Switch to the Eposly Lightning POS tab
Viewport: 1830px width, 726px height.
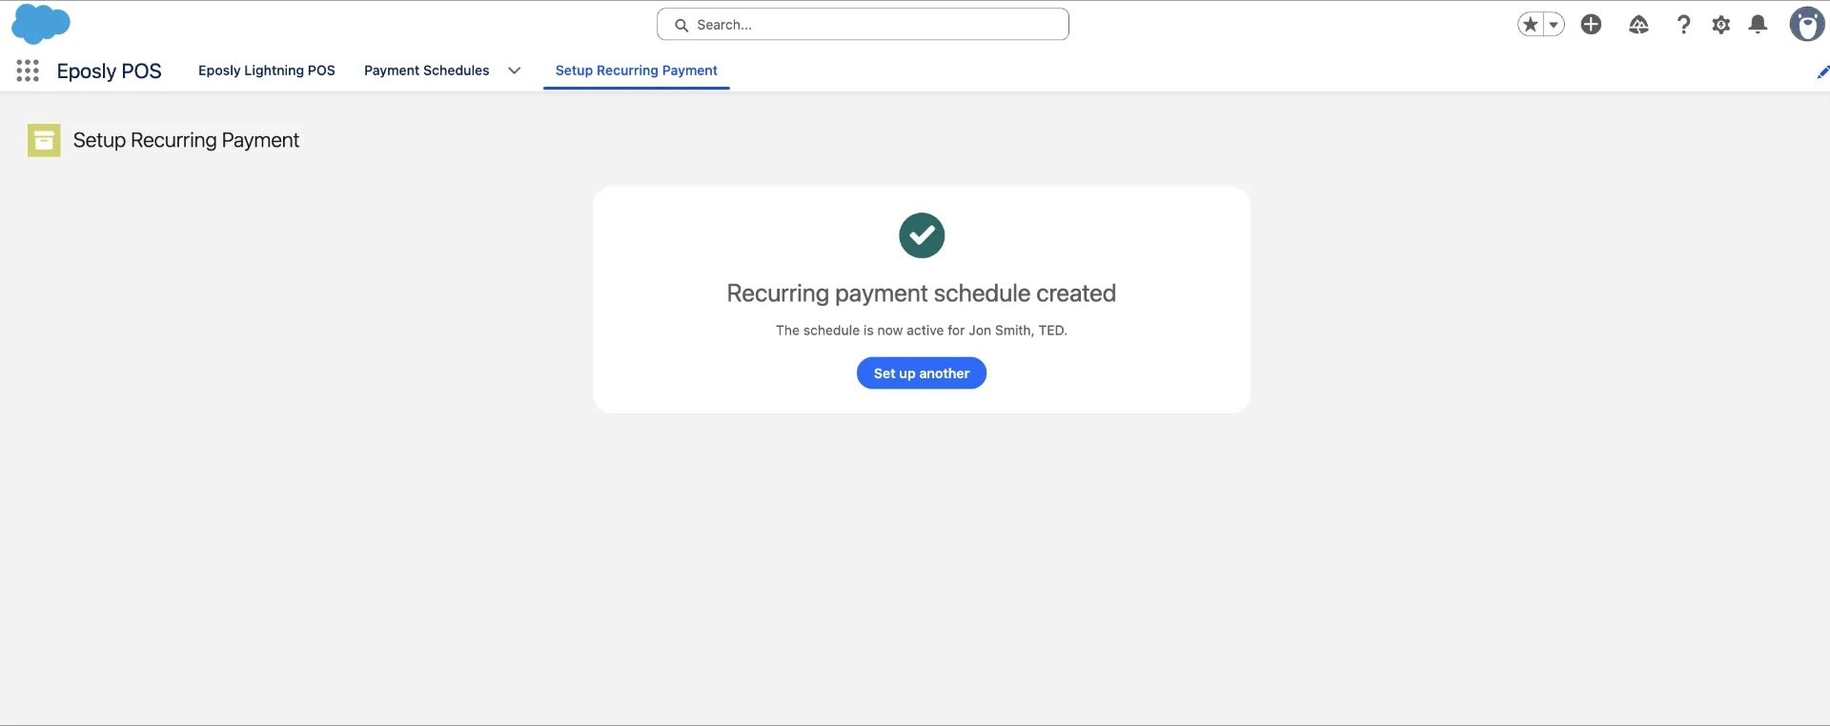click(x=267, y=71)
